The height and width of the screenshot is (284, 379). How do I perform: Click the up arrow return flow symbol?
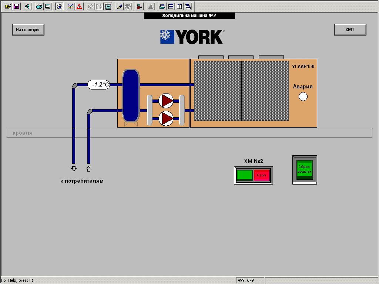click(89, 169)
